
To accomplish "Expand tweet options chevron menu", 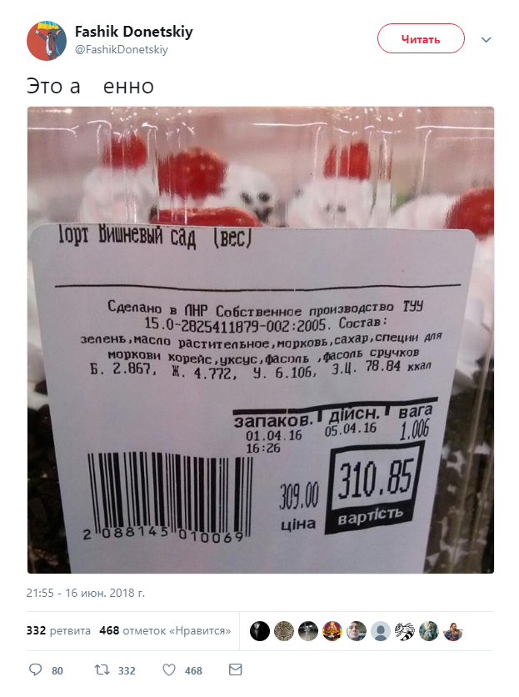I will point(487,39).
